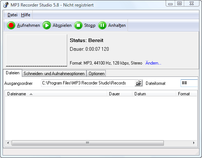This screenshot has height=158, width=202.
Task: Browse for the output folder with the folder icon
Action: 138,83
